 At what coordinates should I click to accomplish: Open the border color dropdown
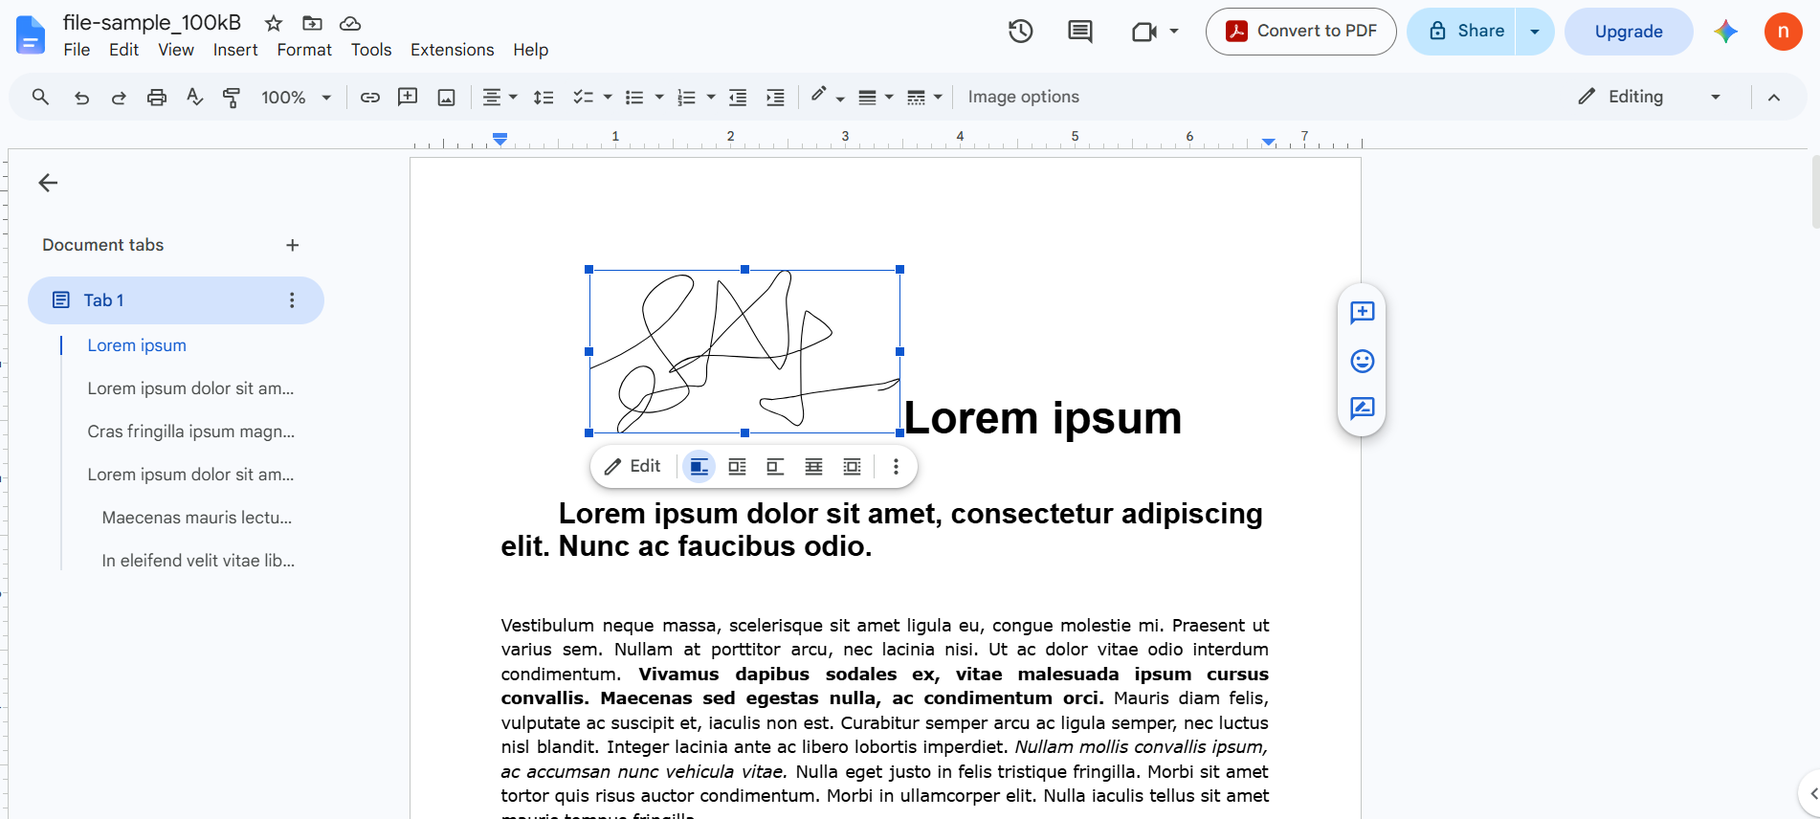pos(827,97)
